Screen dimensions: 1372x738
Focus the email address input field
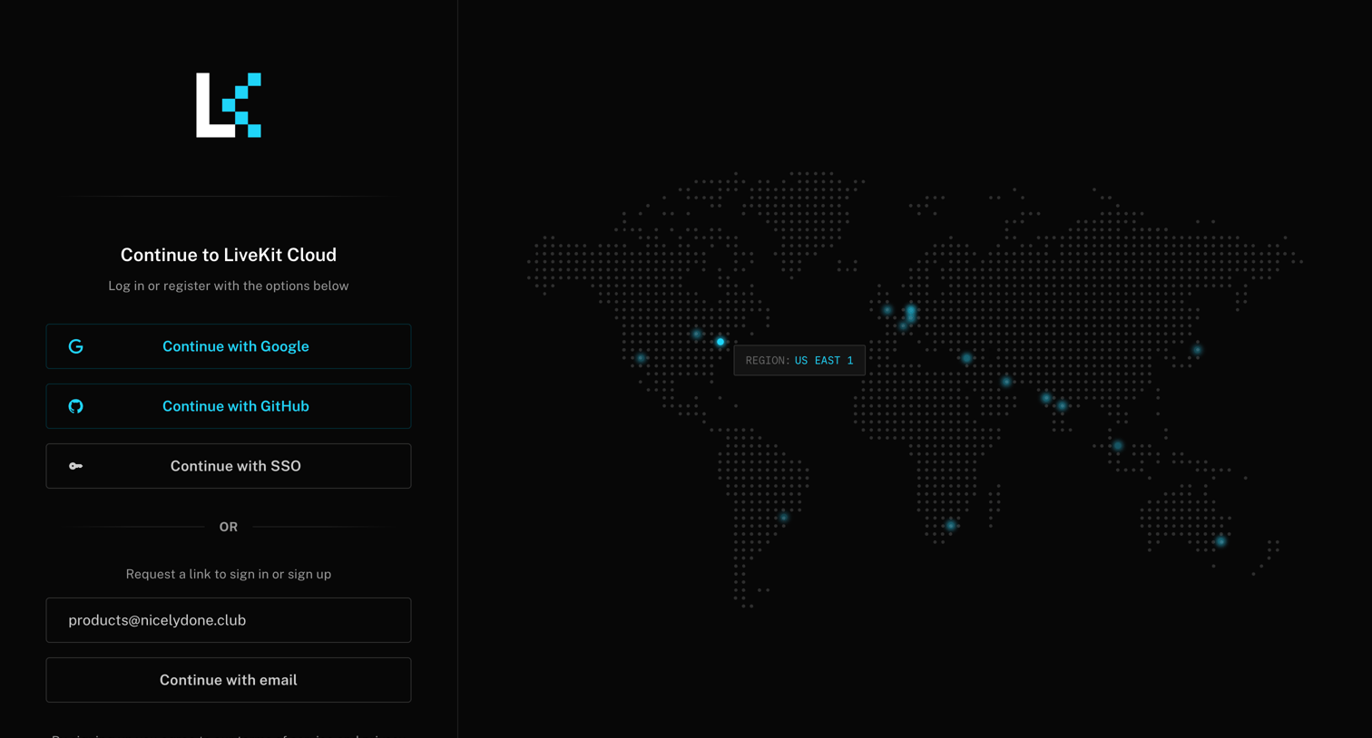tap(229, 620)
